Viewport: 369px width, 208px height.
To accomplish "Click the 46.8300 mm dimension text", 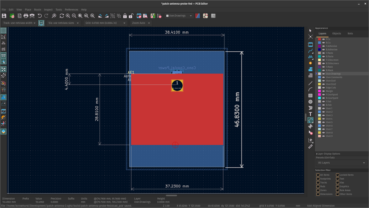I will [x=237, y=109].
